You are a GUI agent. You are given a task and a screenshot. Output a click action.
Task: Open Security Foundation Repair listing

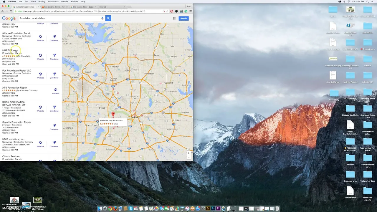point(16,122)
